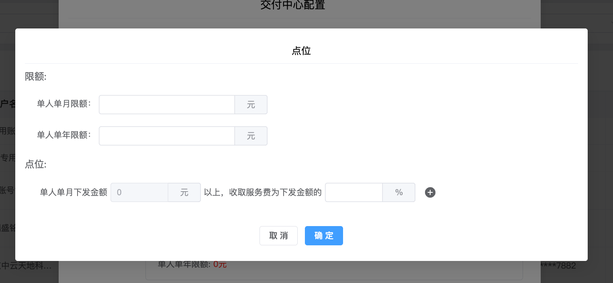Click the 以上，收取服务费为下发金额的 text
This screenshot has height=283, width=613.
tap(263, 192)
